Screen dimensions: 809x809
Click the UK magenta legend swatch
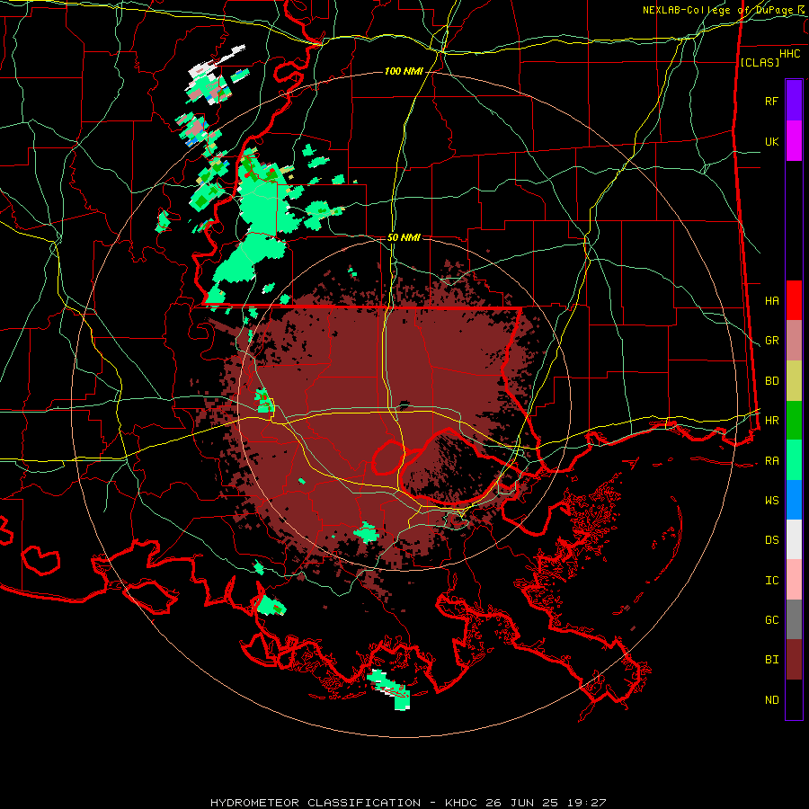(x=794, y=141)
